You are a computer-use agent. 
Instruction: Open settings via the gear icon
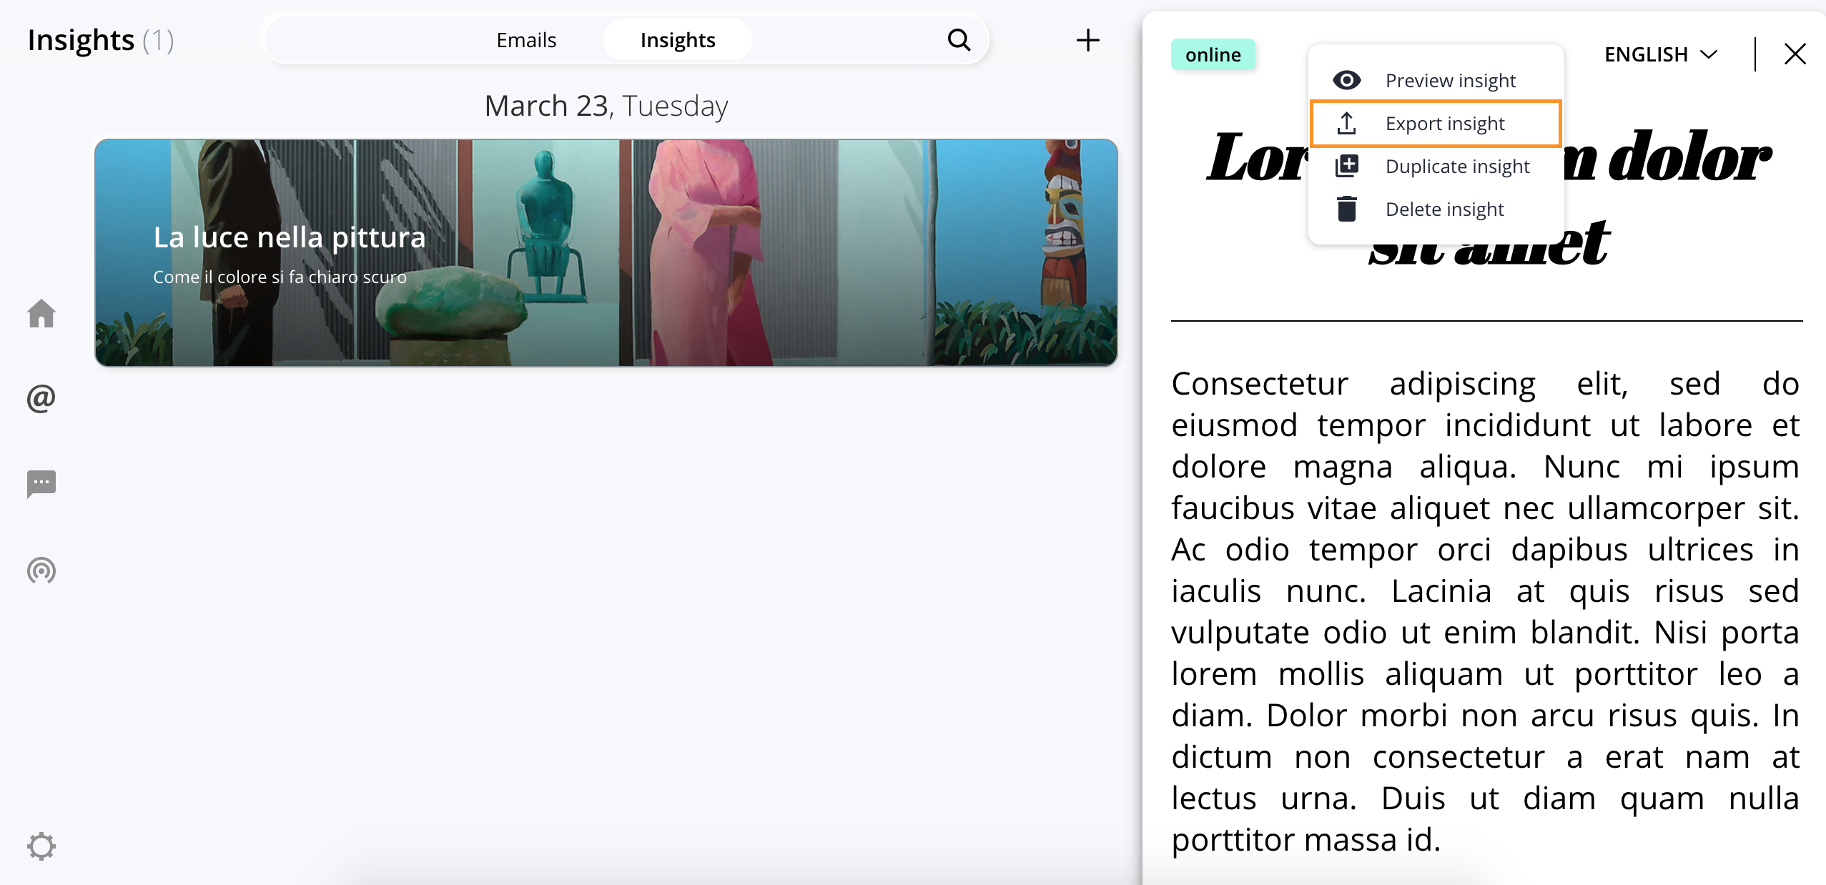(x=41, y=846)
